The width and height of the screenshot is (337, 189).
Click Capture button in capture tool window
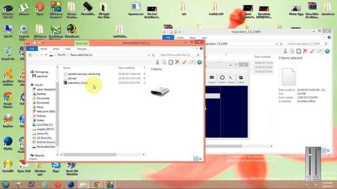point(212,79)
